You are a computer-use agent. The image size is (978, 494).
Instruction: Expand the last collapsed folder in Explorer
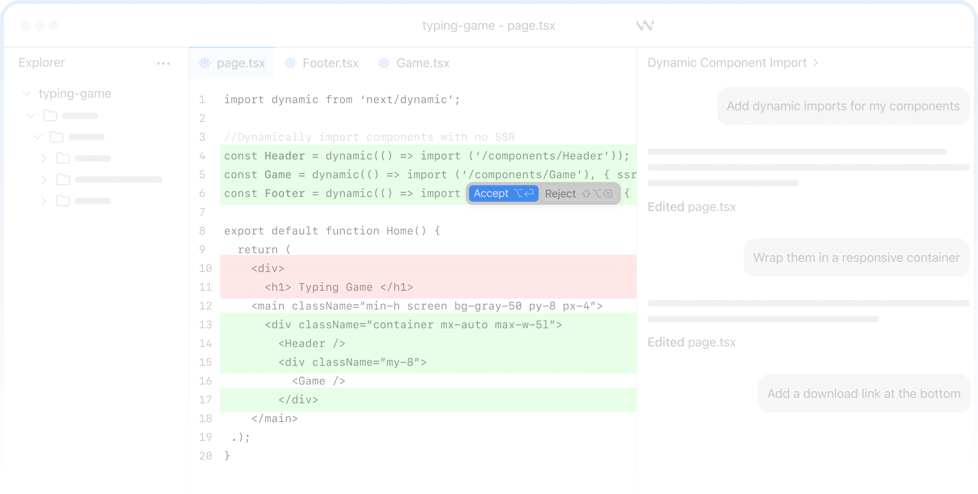[44, 201]
